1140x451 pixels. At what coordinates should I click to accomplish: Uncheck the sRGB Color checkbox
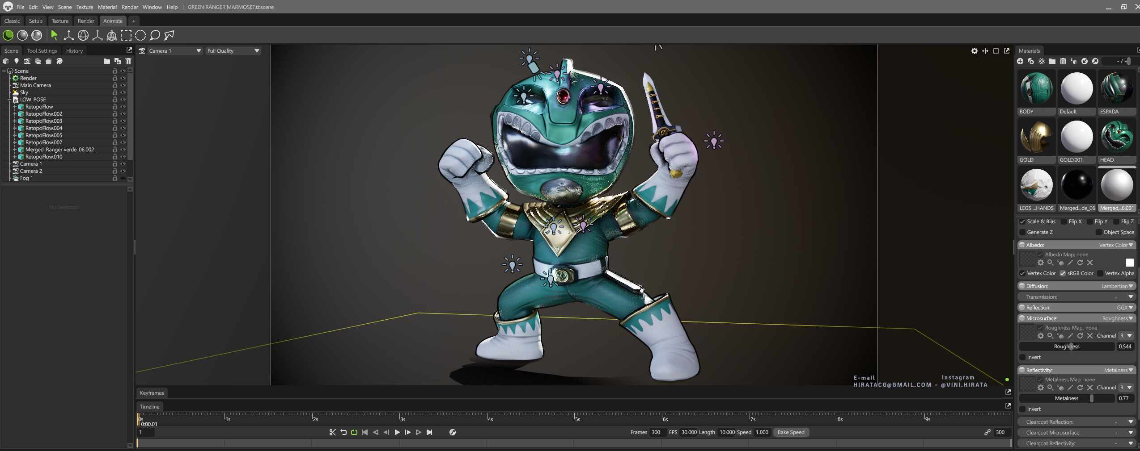tap(1063, 273)
